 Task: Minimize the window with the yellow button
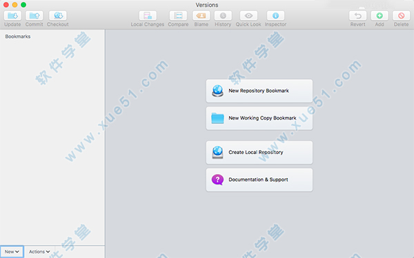14,5
